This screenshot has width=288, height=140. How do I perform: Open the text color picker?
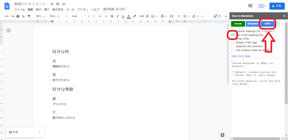point(129,16)
